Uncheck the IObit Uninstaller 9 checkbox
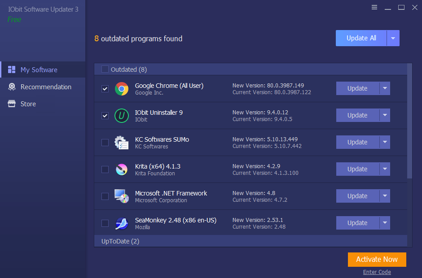This screenshot has width=422, height=278. tap(105, 116)
